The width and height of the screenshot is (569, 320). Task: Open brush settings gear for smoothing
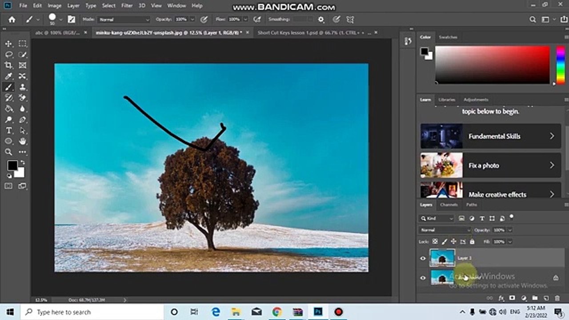coord(321,20)
